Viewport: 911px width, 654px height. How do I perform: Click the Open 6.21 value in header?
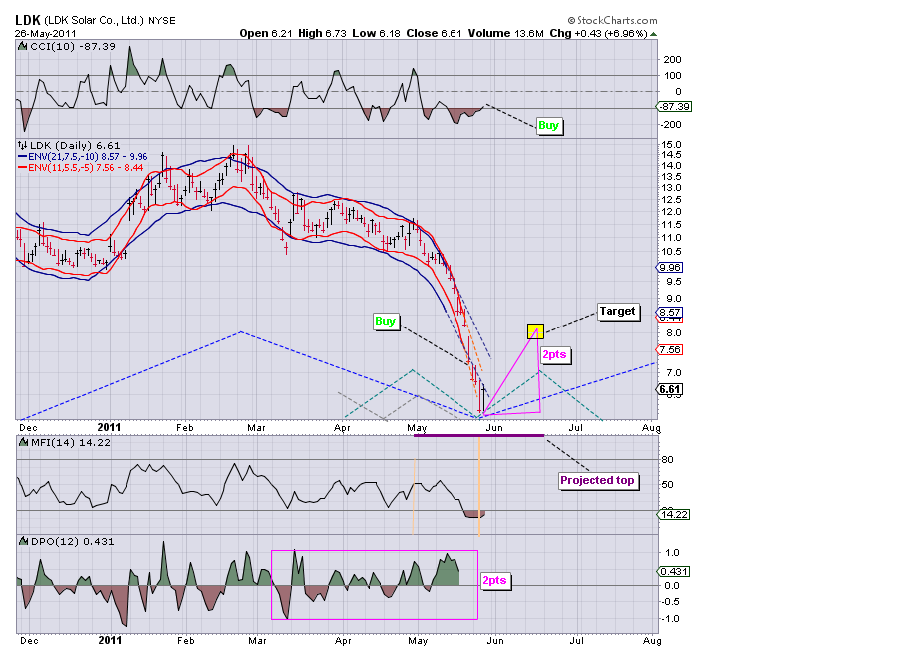[x=266, y=34]
